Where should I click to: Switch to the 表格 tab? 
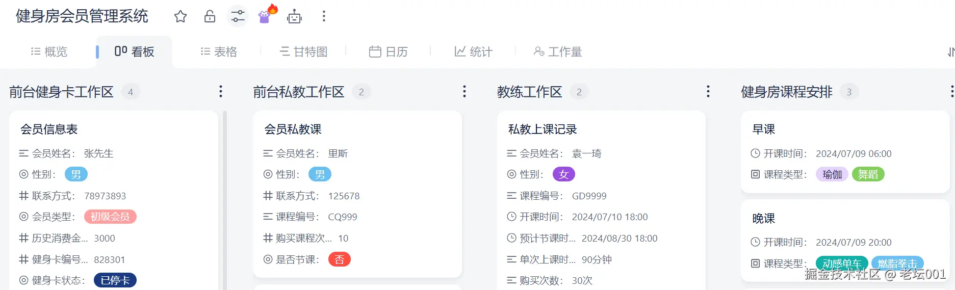pos(219,51)
